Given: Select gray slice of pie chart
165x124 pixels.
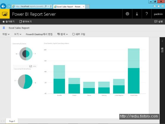Looking at the screenshot, I should [21, 81].
